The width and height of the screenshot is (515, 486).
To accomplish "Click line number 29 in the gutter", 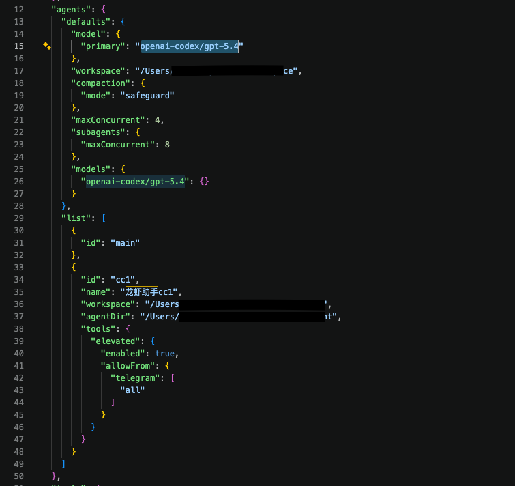I will (x=19, y=218).
